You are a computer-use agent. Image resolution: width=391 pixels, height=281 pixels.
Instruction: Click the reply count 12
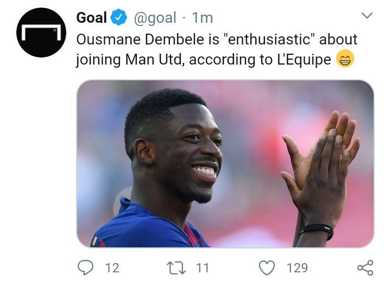pyautogui.click(x=111, y=267)
